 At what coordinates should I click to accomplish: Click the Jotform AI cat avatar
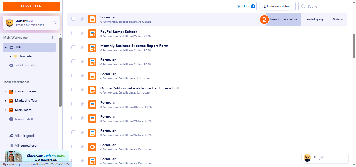click(10, 23)
